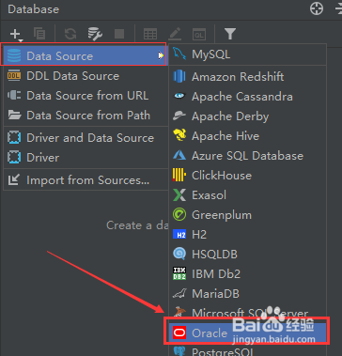Click the Duplicate toolbar icon
Image resolution: width=342 pixels, height=356 pixels.
pos(39,34)
